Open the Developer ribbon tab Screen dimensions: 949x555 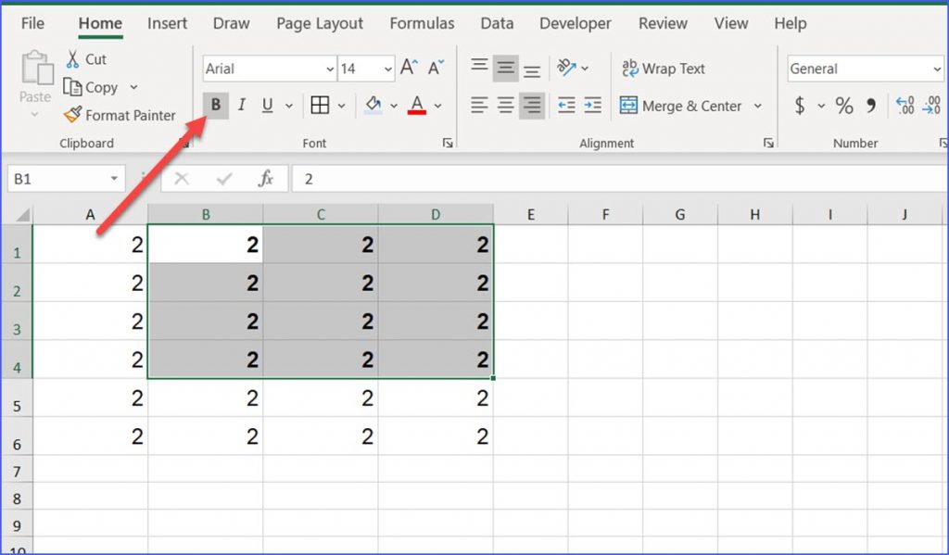point(575,23)
